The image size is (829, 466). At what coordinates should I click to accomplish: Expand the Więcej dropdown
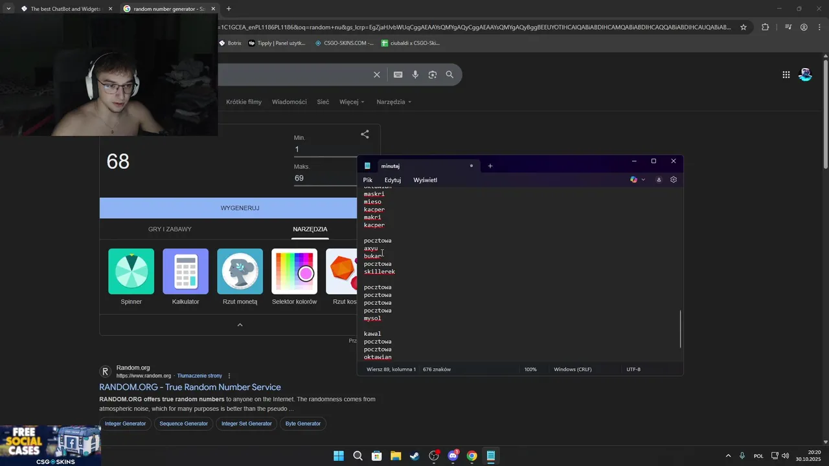(352, 102)
